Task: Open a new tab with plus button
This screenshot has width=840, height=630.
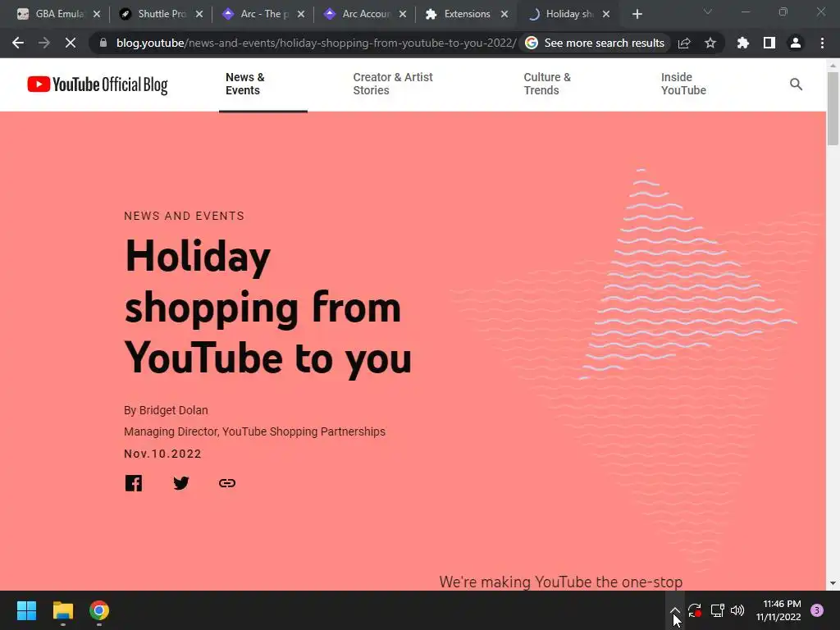Action: [637, 14]
